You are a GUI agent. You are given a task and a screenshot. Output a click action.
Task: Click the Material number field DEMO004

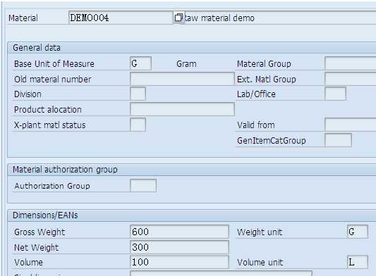click(121, 18)
